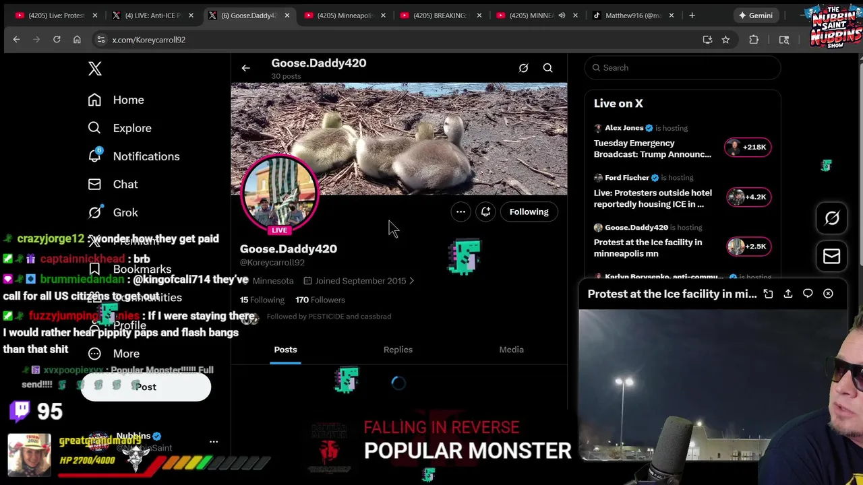
Task: Click Grok icon in profile header
Action: [x=523, y=68]
